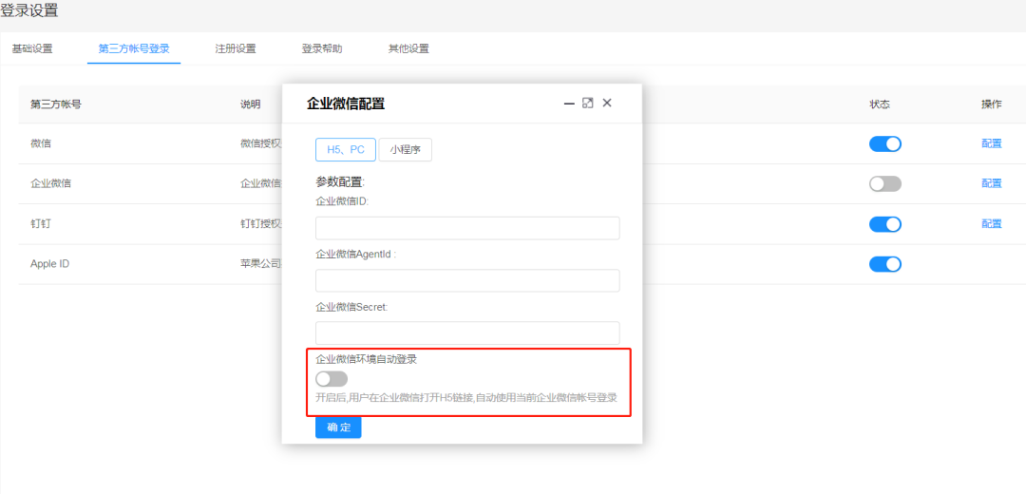This screenshot has width=1026, height=494.
Task: Click the 企业微信 account name cell
Action: tap(50, 184)
